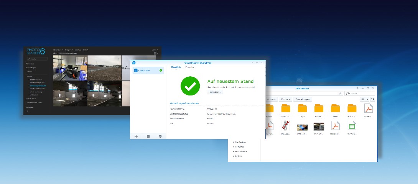This screenshot has height=184, width=418.
Task: Click the grid layout icon in Photo Station
Action: coord(155,54)
